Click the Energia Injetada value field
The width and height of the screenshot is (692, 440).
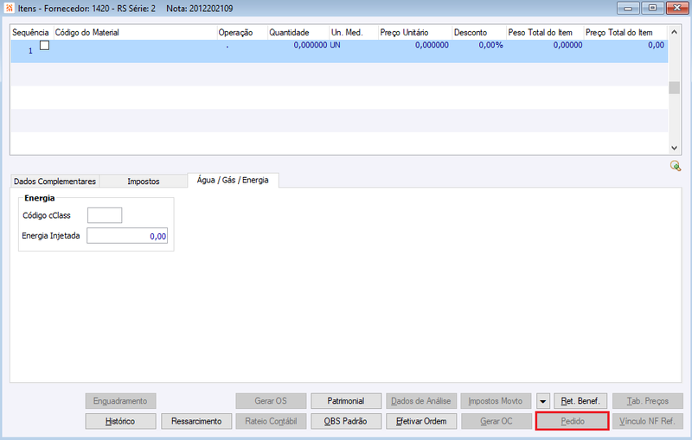(x=127, y=236)
